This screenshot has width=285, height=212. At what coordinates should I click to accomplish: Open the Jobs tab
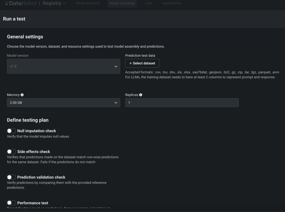coord(148,3)
